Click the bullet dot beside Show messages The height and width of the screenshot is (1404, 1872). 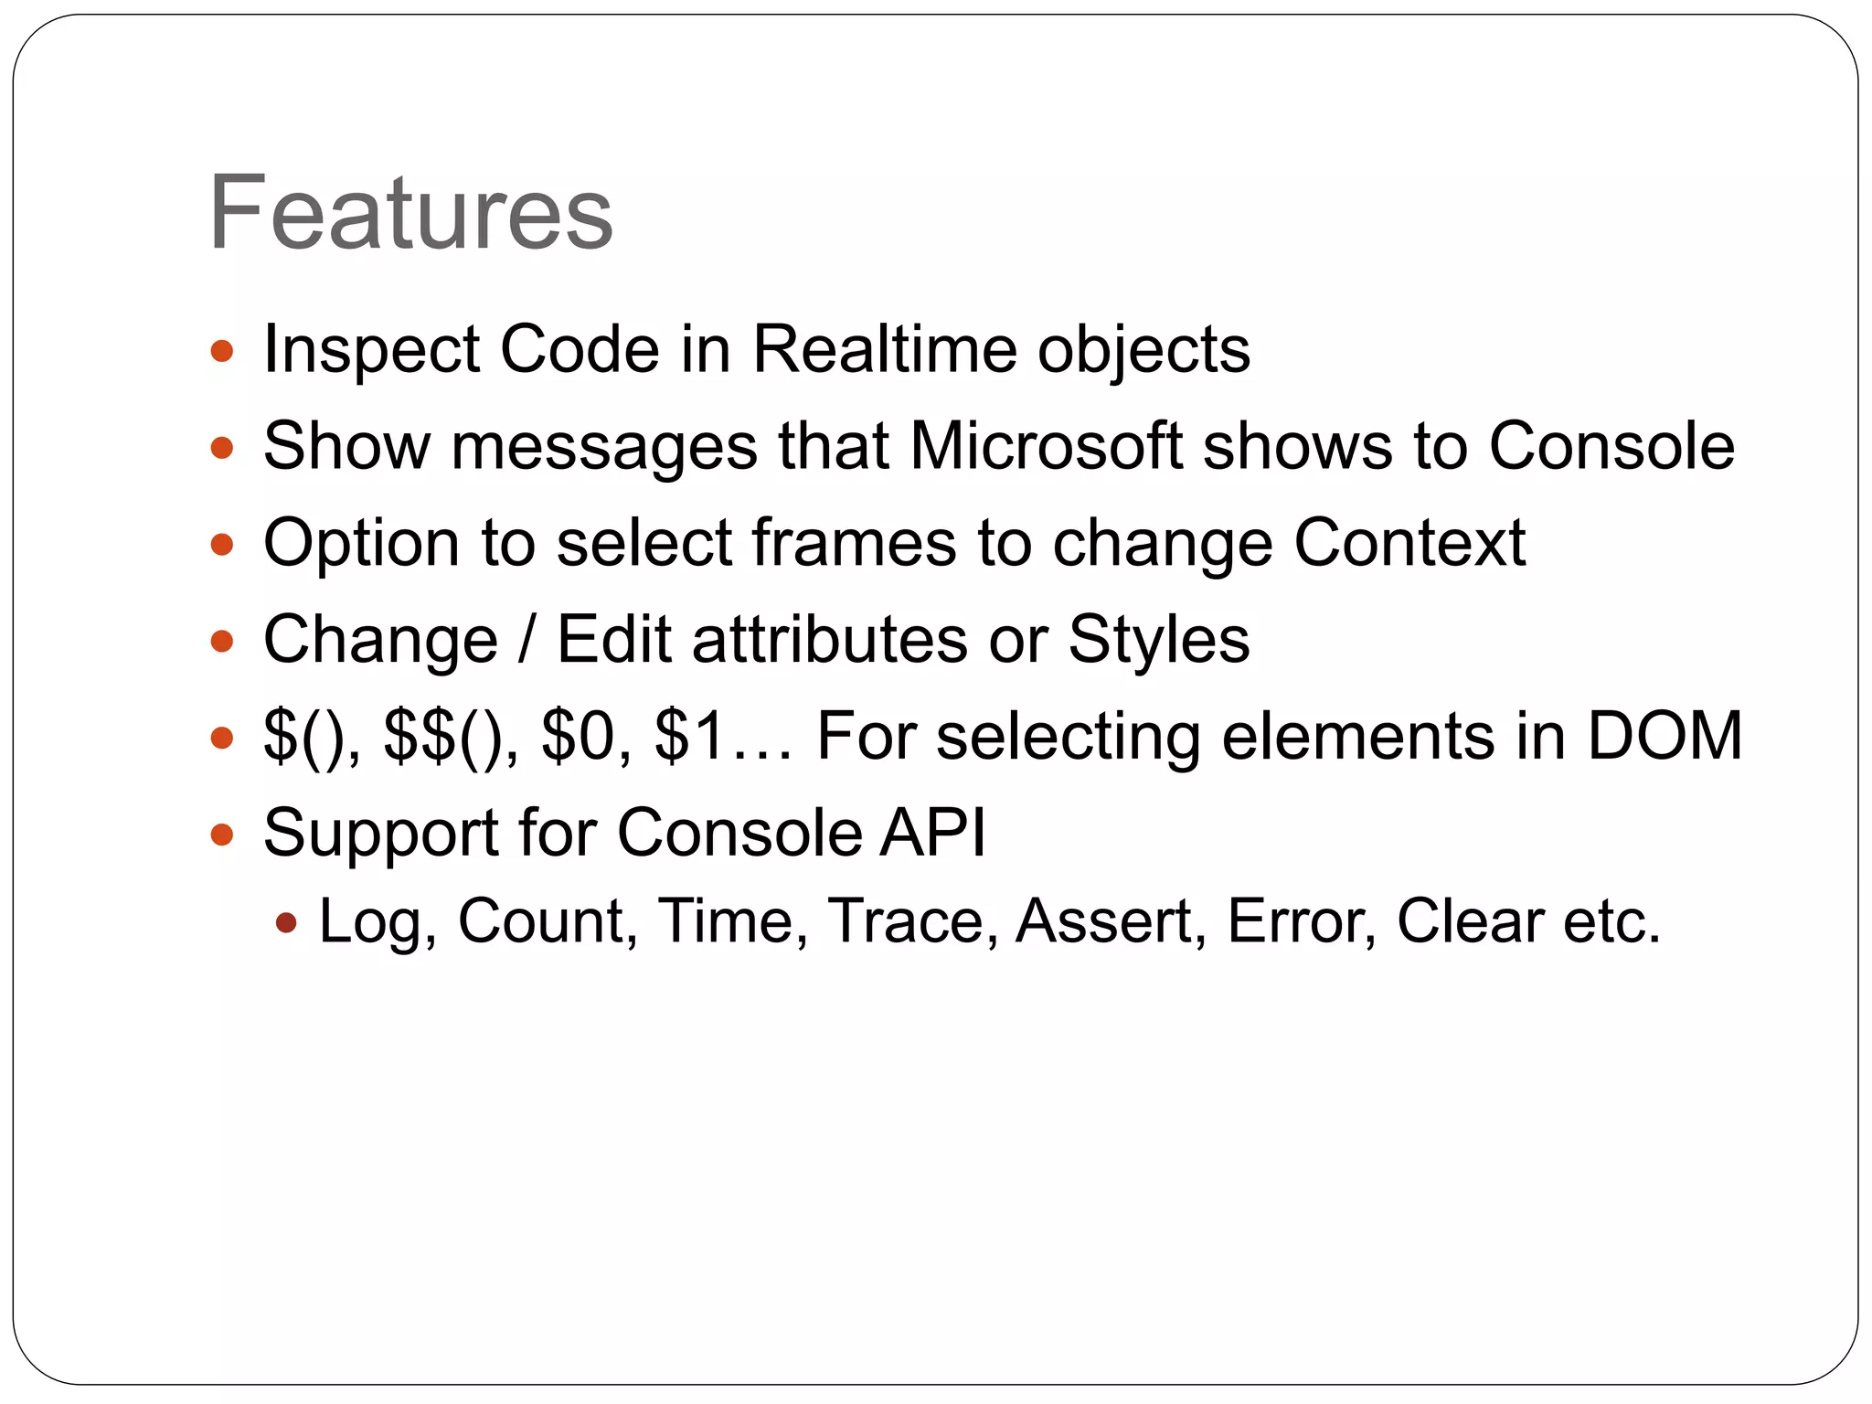(x=222, y=448)
